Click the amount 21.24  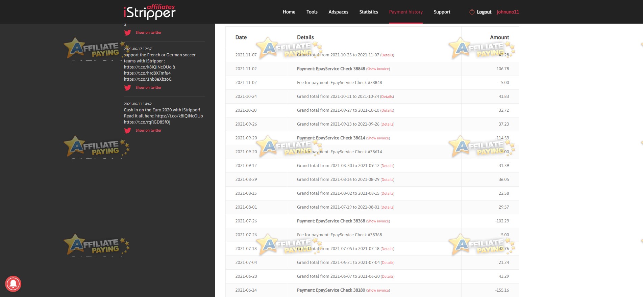504,262
